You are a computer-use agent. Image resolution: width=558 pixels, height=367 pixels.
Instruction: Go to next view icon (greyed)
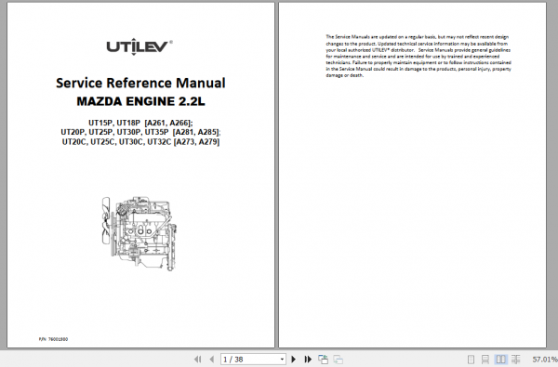339,360
